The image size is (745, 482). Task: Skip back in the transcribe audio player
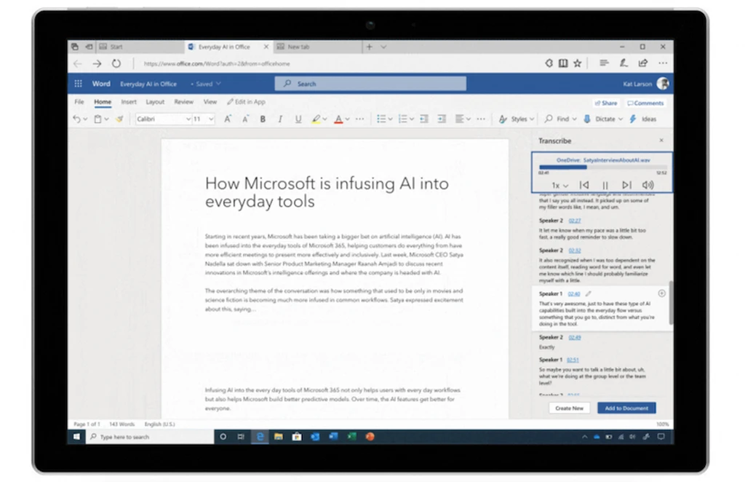tap(584, 186)
